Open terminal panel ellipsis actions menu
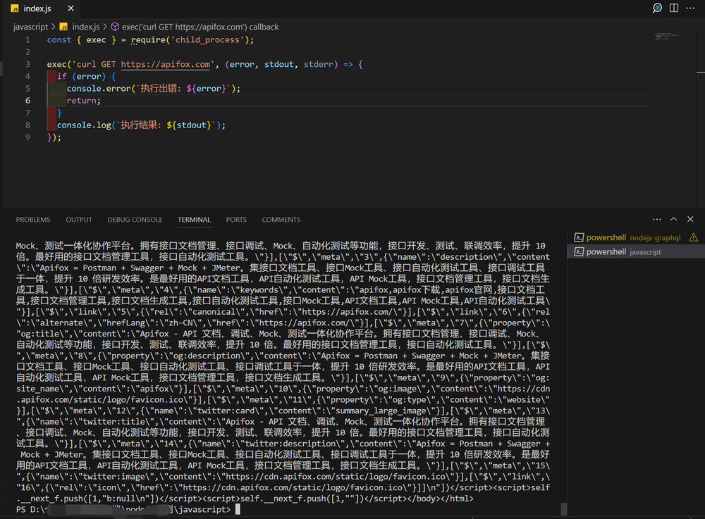The image size is (705, 519). [657, 220]
